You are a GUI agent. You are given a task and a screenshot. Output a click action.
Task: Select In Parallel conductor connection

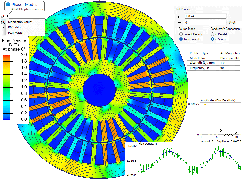pos(213,34)
